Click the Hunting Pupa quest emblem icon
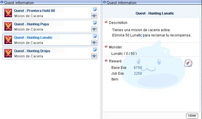Viewport: 202px width, 119px height. 8,27
